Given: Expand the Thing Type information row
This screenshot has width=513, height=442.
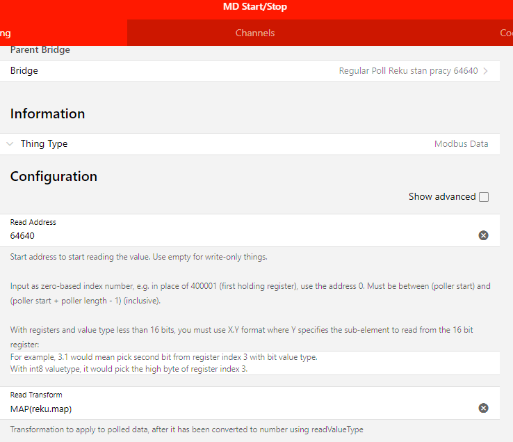Looking at the screenshot, I should click(x=250, y=144).
